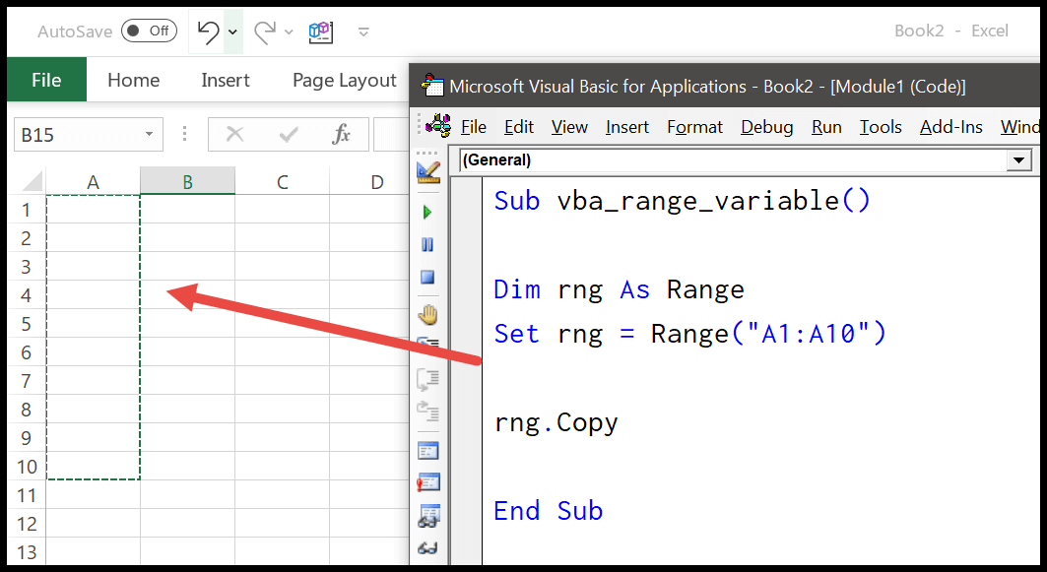Viewport: 1047px width, 572px height.
Task: Expand the Undo history dropdown arrow
Action: coord(233,31)
